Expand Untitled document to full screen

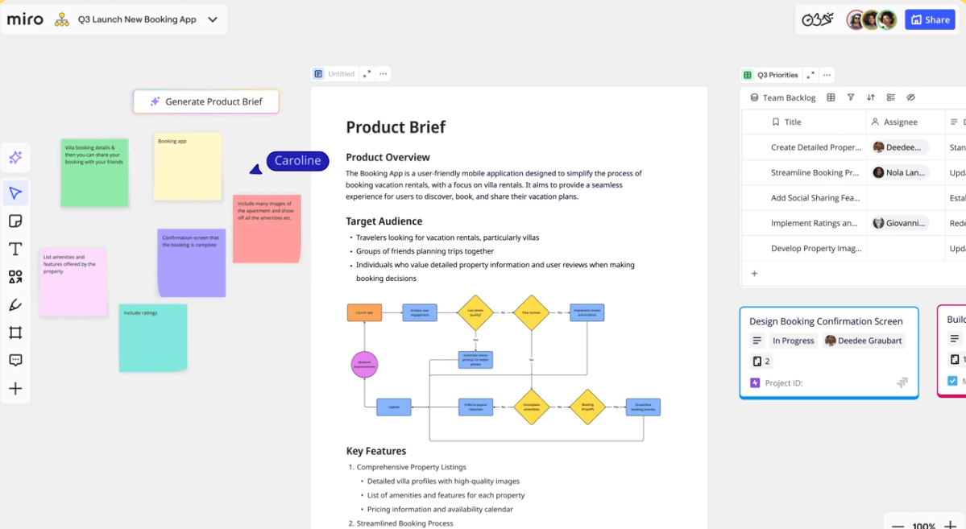point(367,74)
